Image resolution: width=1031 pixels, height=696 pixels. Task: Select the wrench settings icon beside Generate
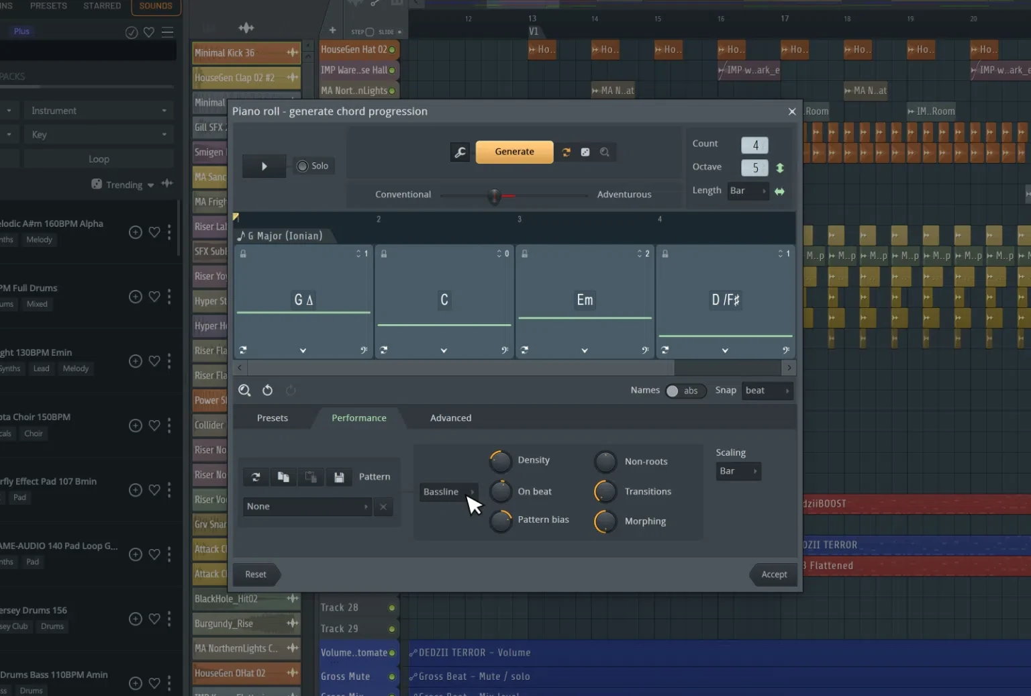460,152
